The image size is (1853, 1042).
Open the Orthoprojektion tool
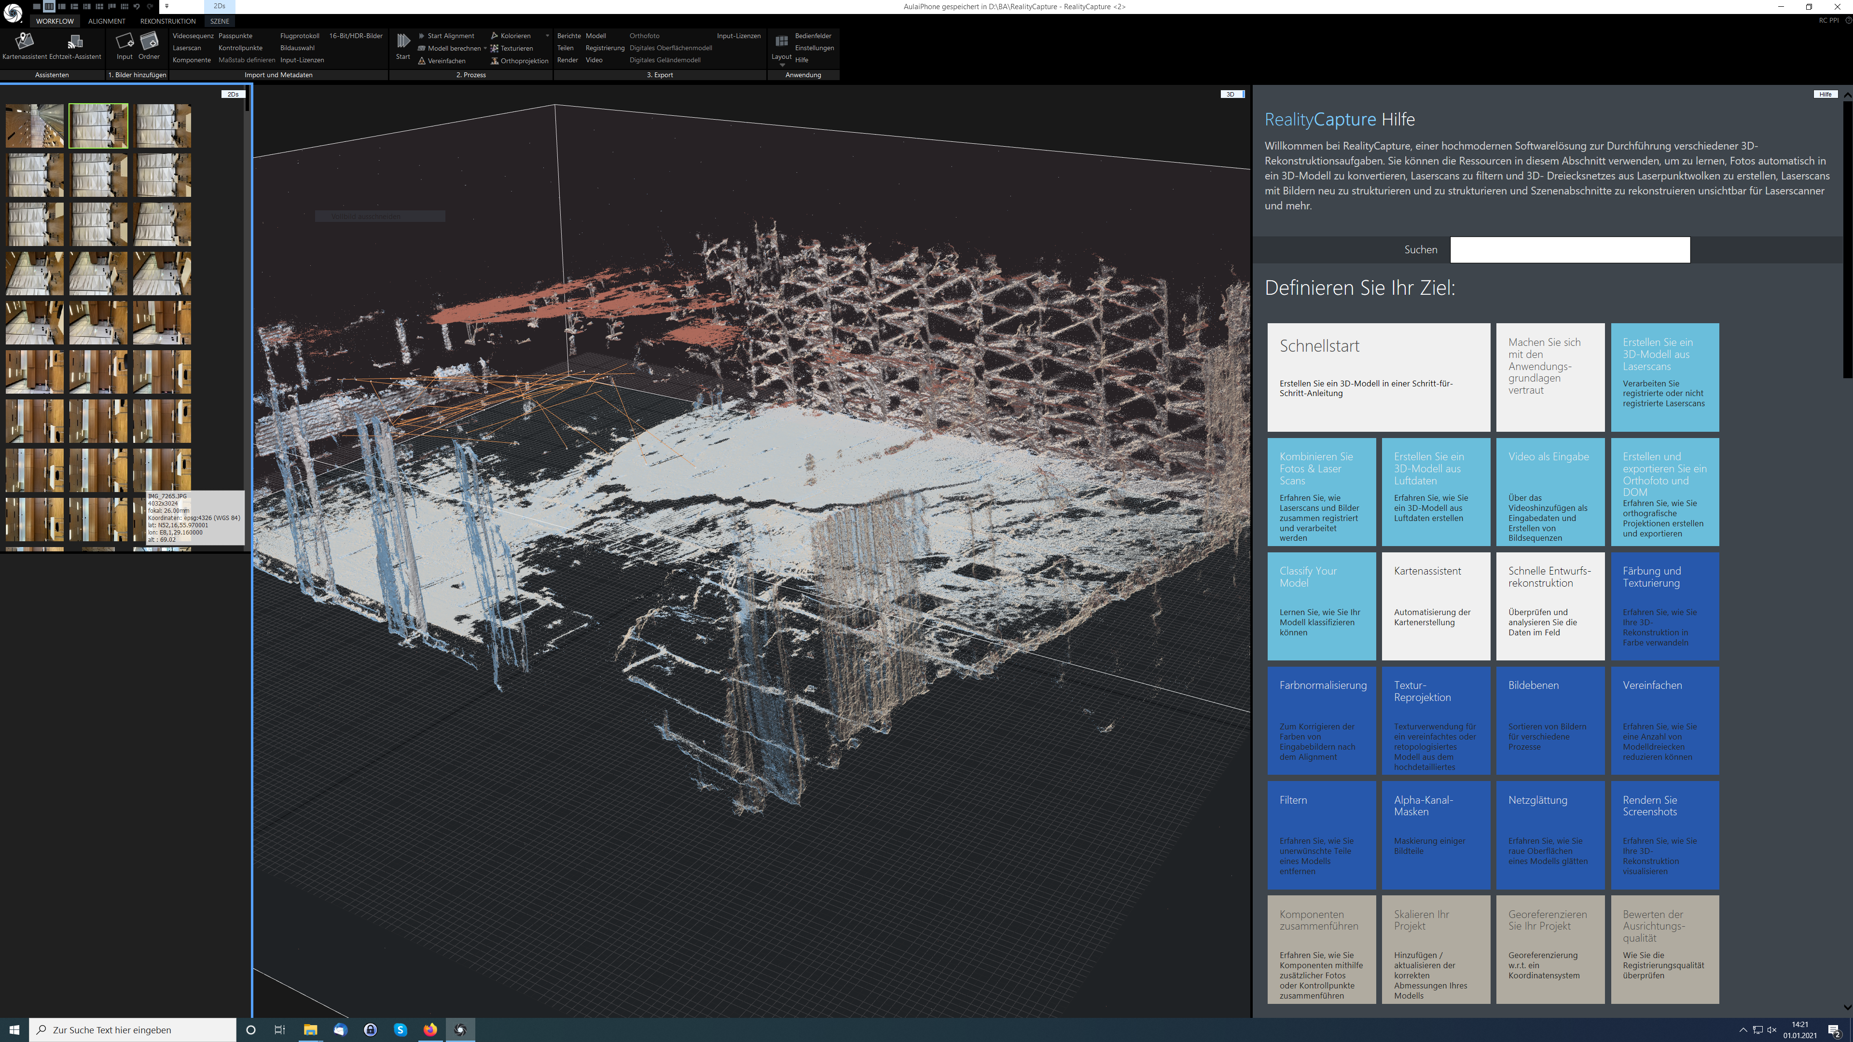coord(519,61)
